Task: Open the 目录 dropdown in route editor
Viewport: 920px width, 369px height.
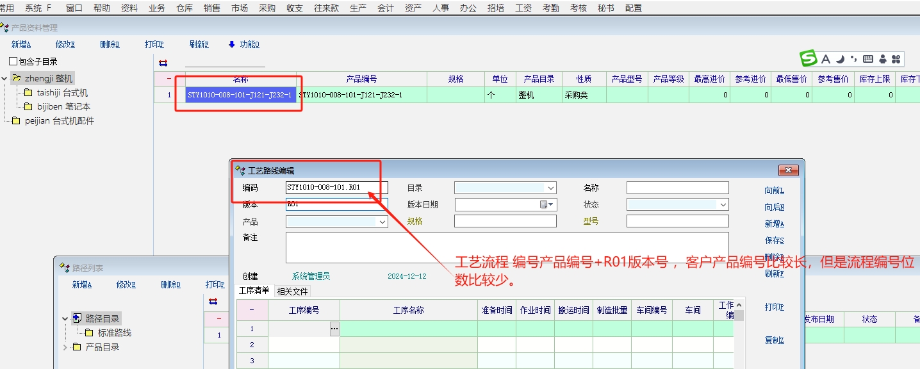Action: pos(550,188)
